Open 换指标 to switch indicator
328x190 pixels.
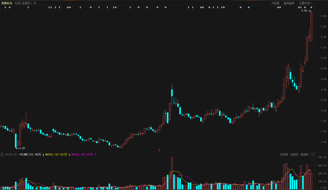[304, 154]
